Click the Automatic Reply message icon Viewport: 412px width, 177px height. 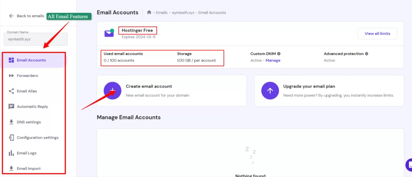pyautogui.click(x=11, y=107)
